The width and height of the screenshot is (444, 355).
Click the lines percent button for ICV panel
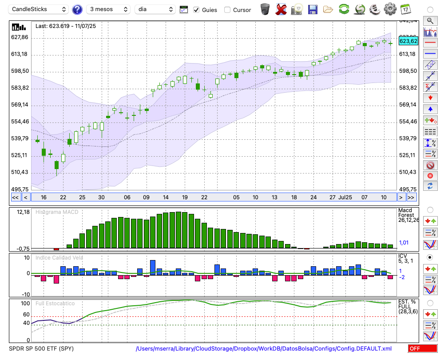(x=430, y=280)
